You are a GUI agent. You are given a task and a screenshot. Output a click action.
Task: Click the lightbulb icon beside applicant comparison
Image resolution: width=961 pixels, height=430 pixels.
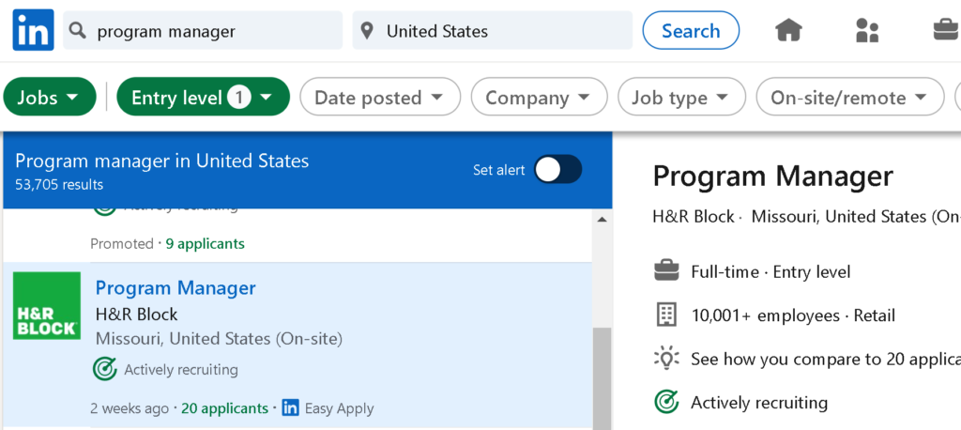click(x=666, y=359)
